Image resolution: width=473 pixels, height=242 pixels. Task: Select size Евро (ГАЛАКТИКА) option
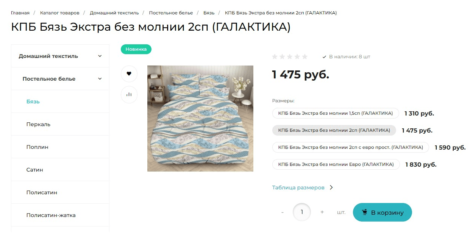tap(336, 164)
